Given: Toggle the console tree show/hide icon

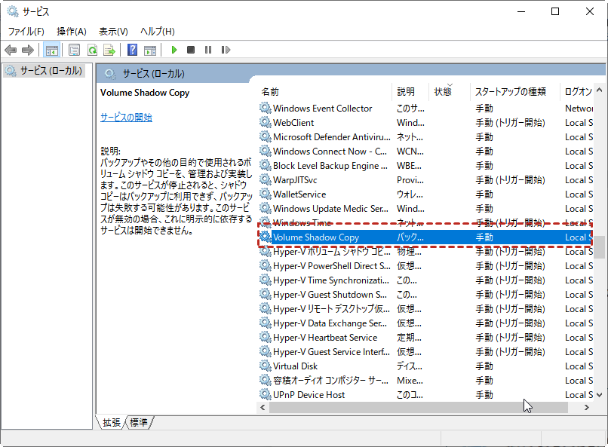Looking at the screenshot, I should pyautogui.click(x=51, y=50).
